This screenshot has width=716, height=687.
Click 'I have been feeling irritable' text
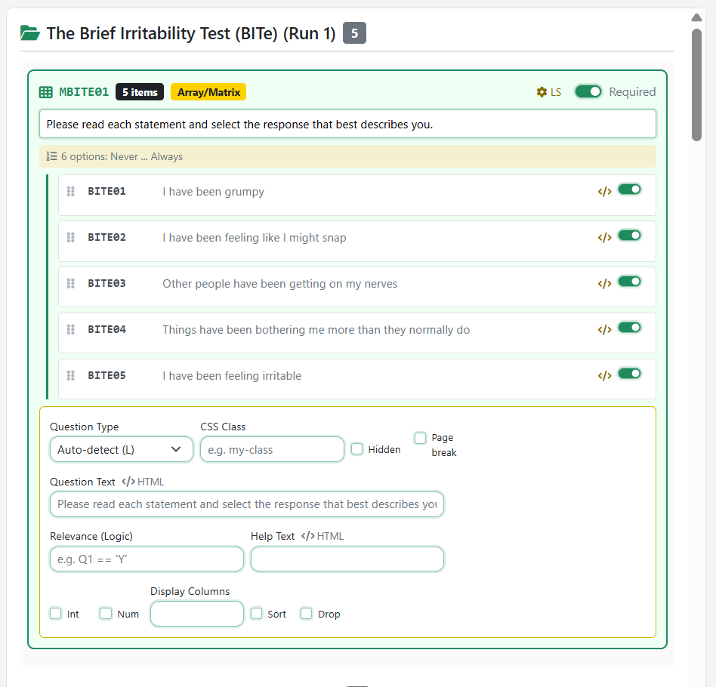pyautogui.click(x=232, y=376)
